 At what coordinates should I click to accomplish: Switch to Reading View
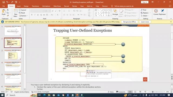coord(140,92)
